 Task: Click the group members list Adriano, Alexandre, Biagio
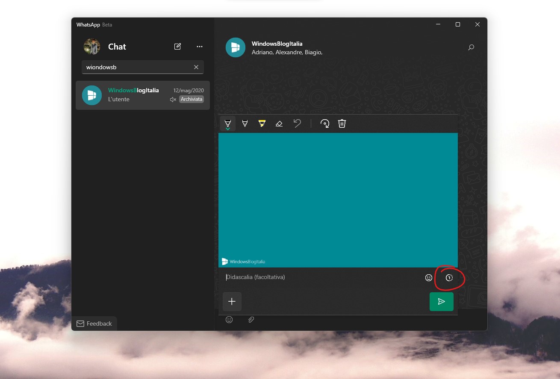pos(287,52)
